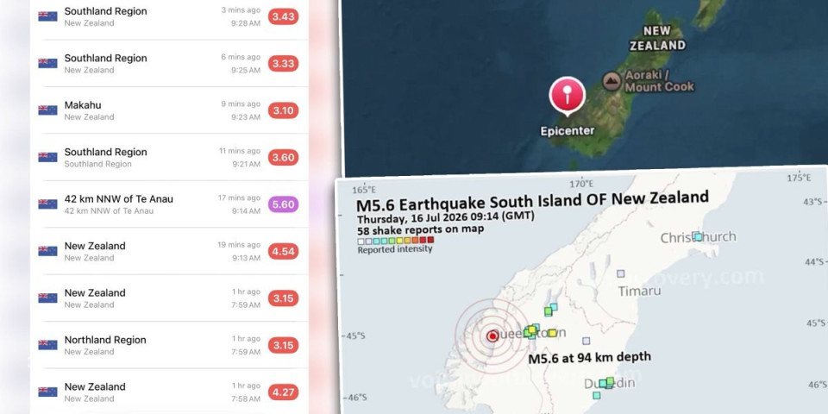The height and width of the screenshot is (414, 828).
Task: Click the flag beside 42 km NNW of Te Anau
Action: pos(47,204)
